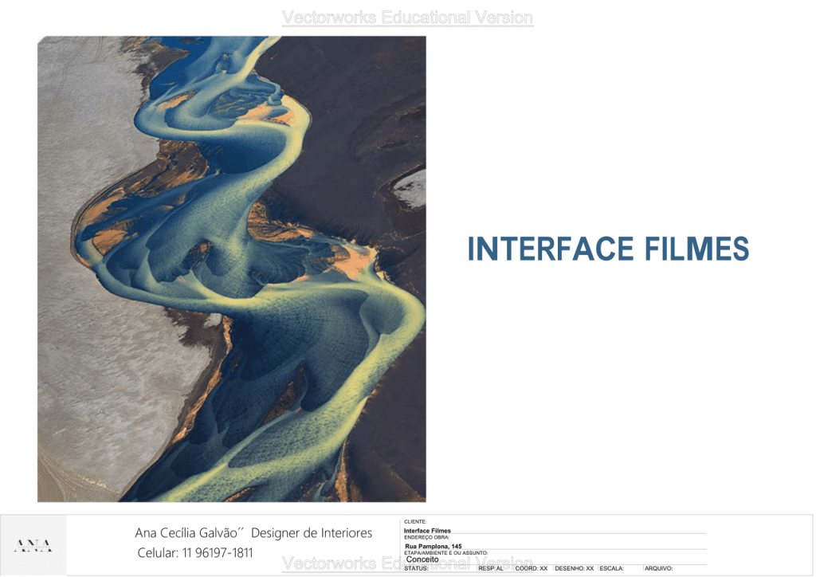This screenshot has width=816, height=577.
Task: Click the 'COORD: XX' field
Action: [x=532, y=568]
